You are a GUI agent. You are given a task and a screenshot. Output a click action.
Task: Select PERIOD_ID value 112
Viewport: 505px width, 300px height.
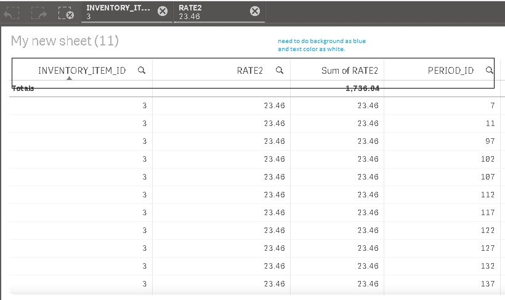click(x=488, y=195)
